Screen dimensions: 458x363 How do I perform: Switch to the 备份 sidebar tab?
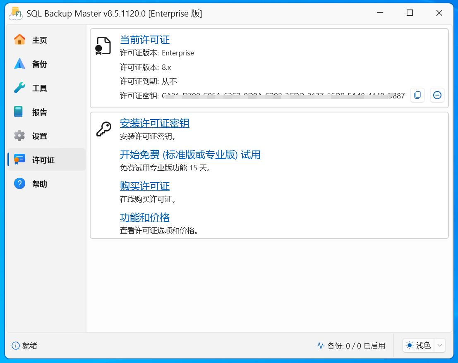[47, 64]
